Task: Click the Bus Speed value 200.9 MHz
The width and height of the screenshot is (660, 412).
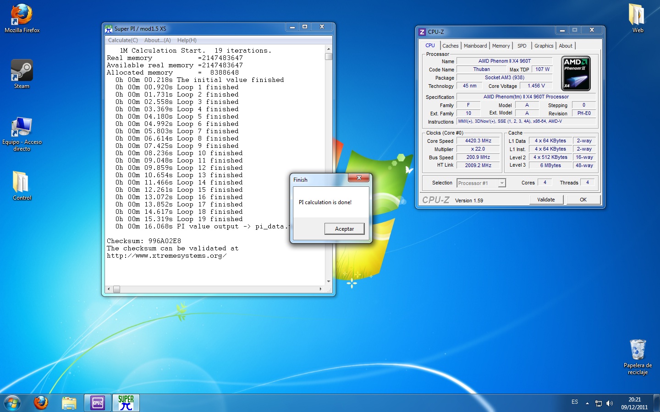Action: (478, 157)
